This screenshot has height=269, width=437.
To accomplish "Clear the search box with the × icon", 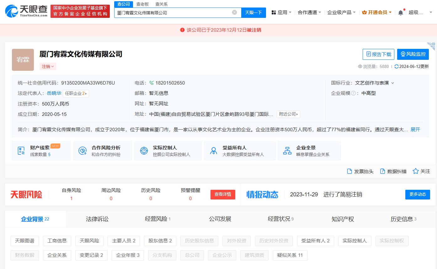I will point(234,12).
